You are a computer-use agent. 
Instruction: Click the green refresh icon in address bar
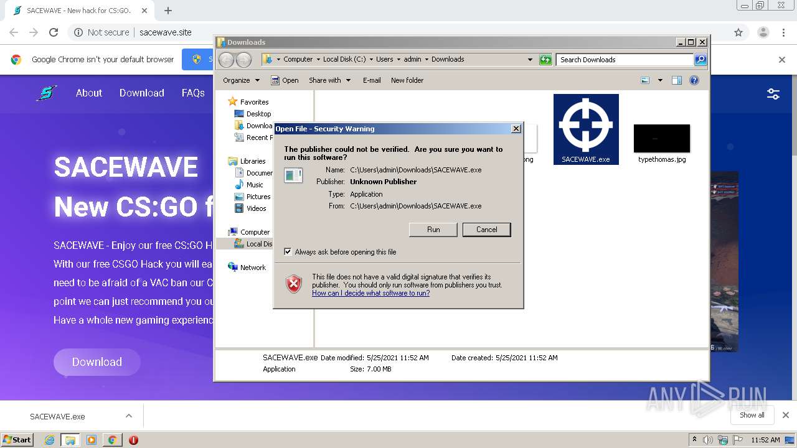coord(545,60)
